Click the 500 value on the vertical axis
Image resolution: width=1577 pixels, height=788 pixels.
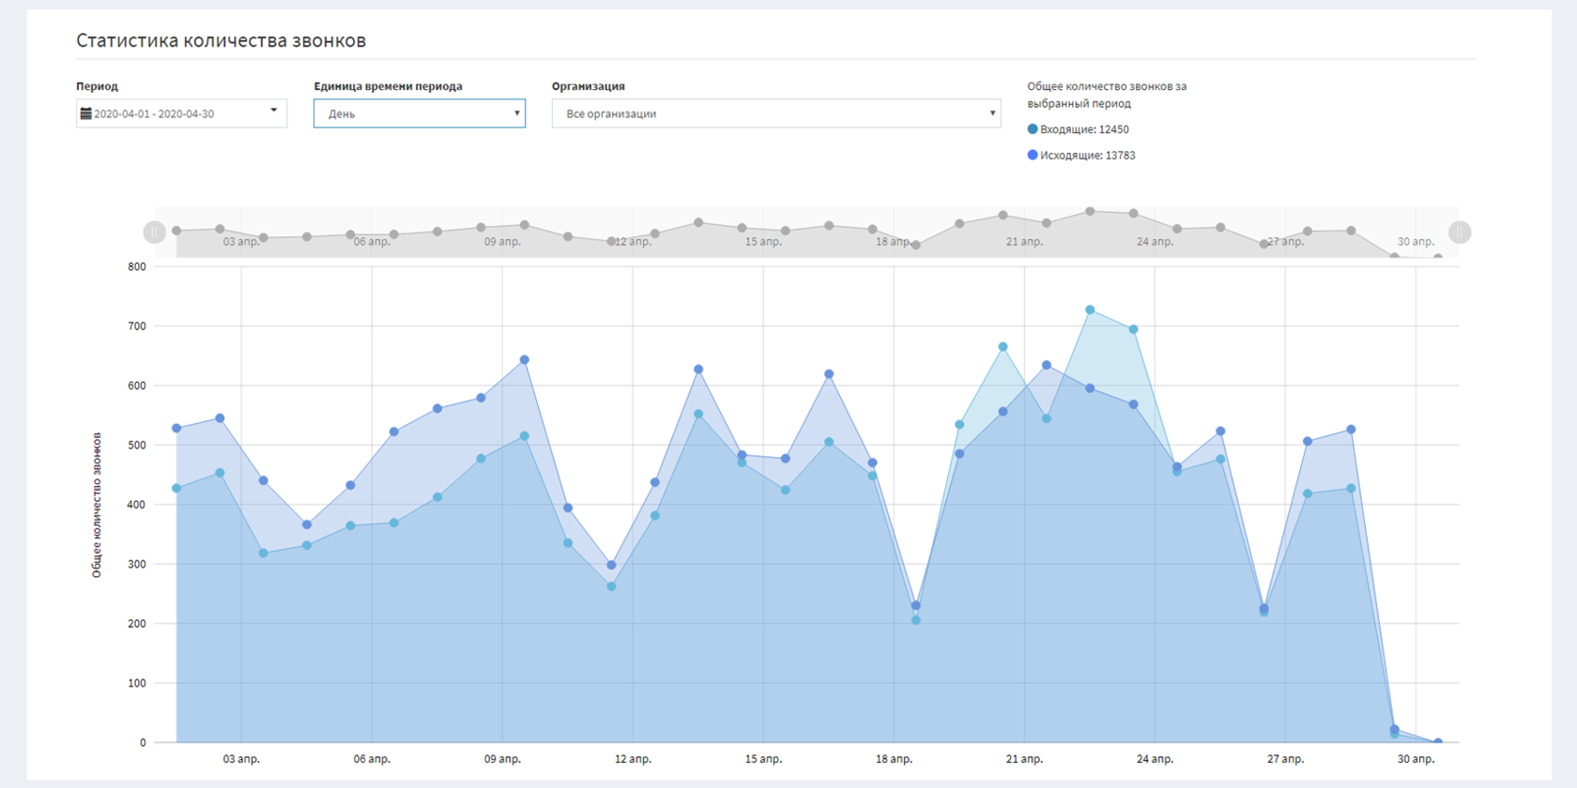click(137, 445)
